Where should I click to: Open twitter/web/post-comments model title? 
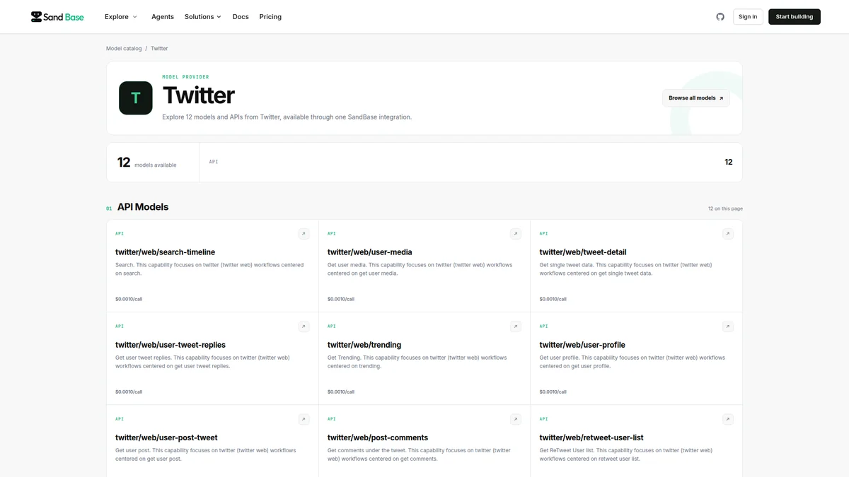378,437
